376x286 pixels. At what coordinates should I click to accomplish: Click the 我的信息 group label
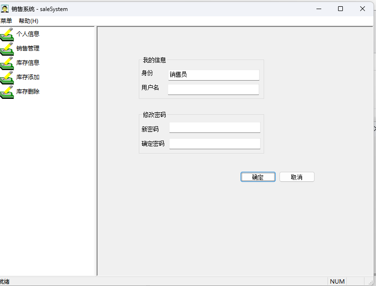pyautogui.click(x=155, y=60)
